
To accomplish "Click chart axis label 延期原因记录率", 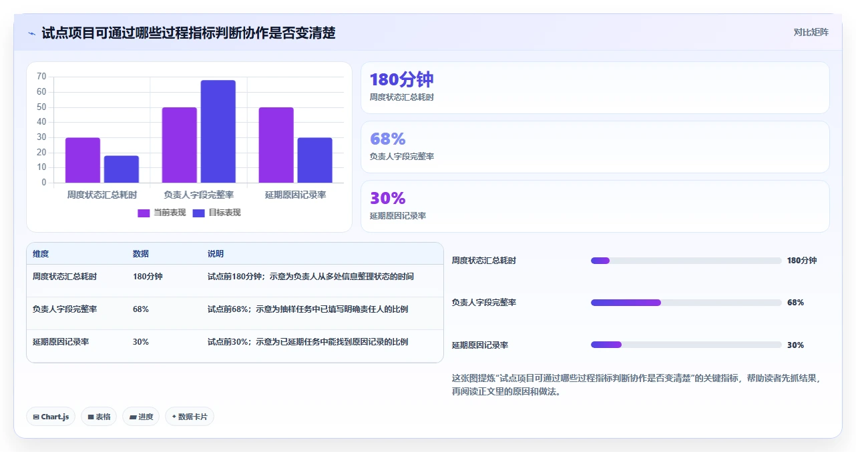I will coord(296,195).
